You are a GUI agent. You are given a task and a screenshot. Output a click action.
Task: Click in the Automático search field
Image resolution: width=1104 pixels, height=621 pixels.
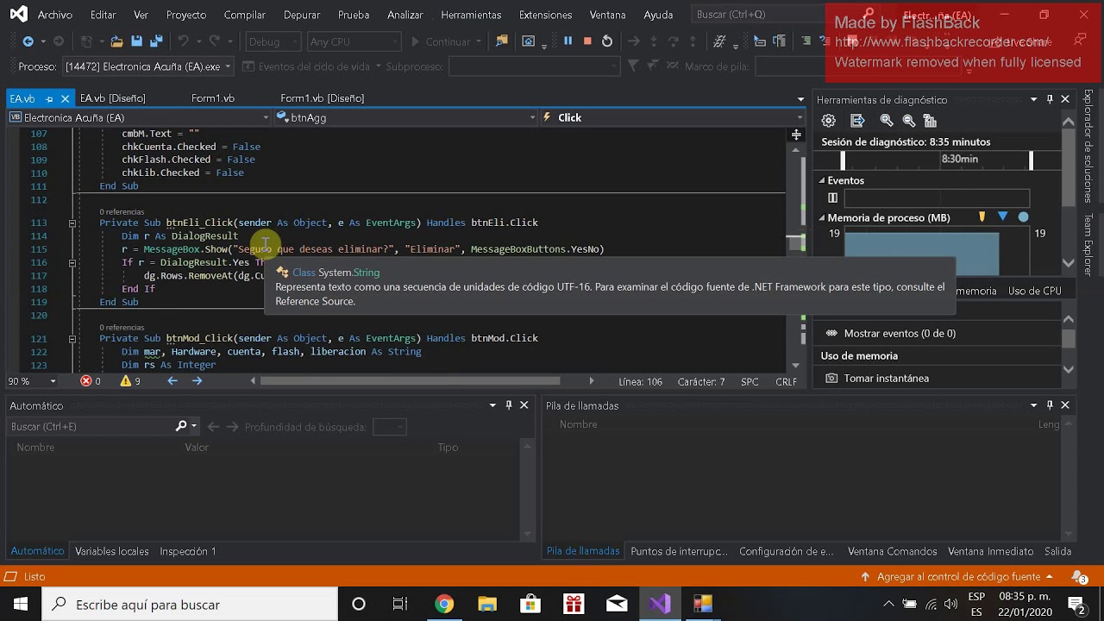[91, 426]
